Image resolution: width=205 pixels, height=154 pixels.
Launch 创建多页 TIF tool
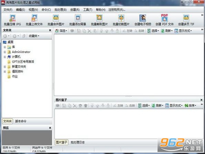pos(186,20)
